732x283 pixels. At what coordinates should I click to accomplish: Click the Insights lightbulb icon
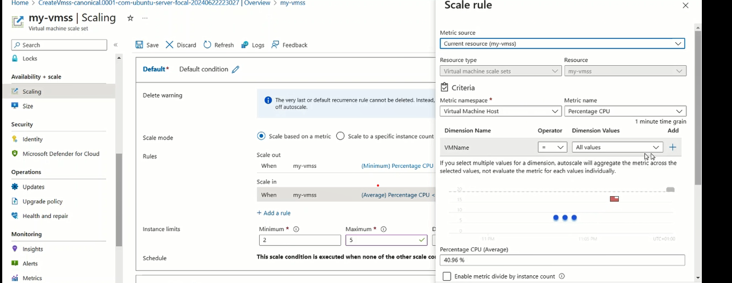(x=15, y=249)
